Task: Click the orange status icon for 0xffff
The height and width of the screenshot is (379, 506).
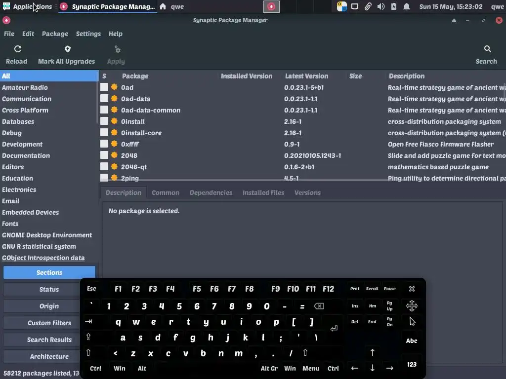Action: click(114, 144)
